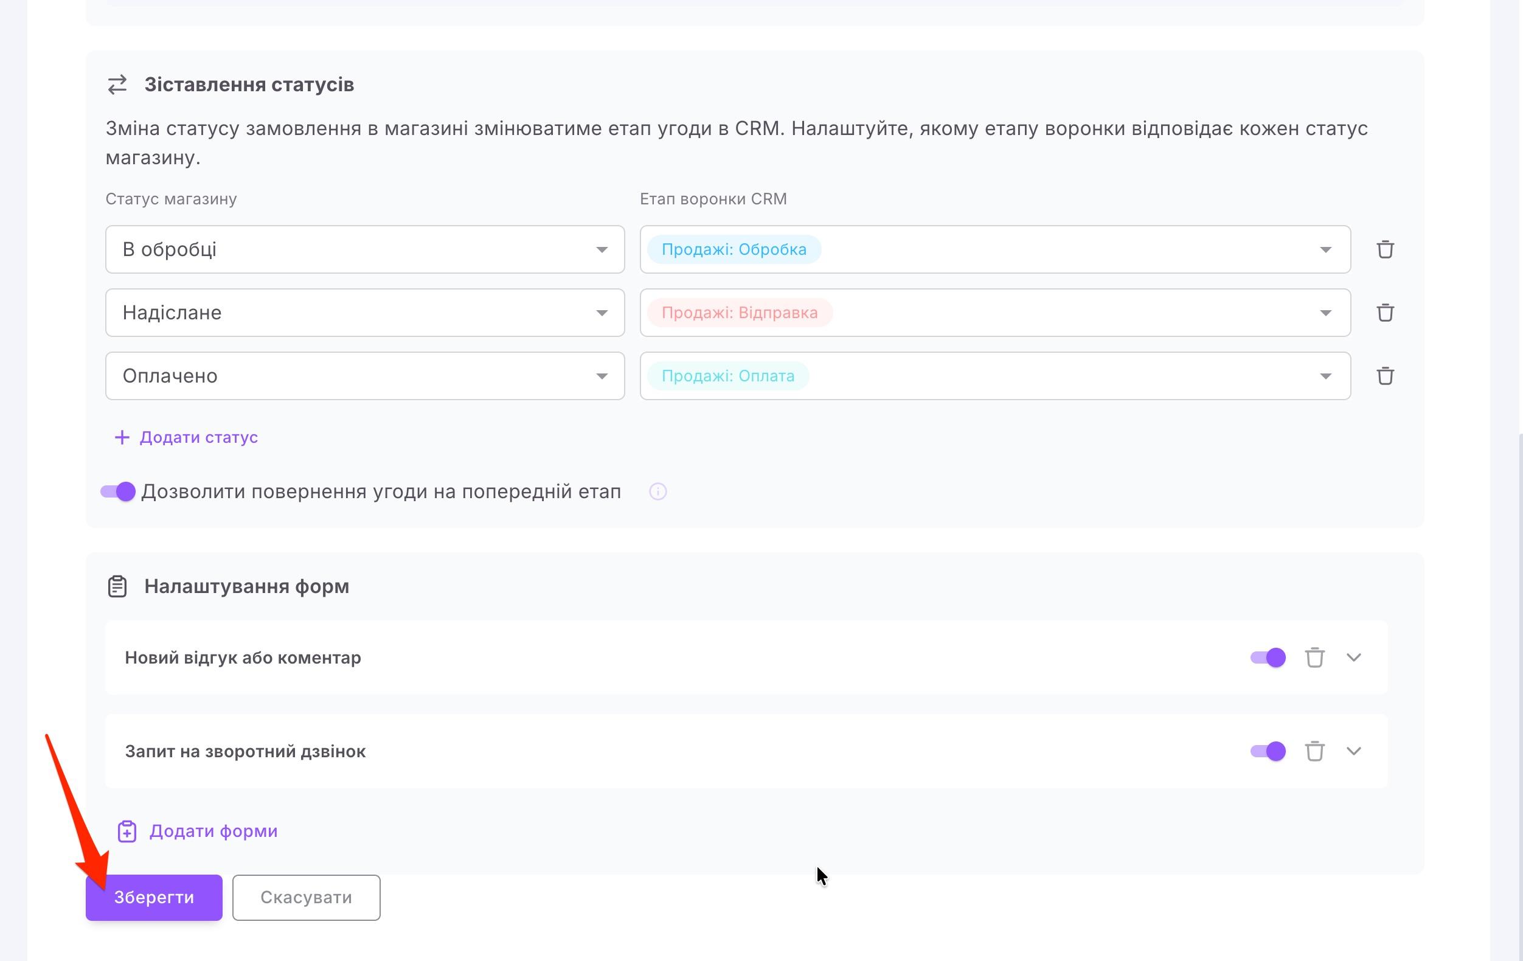
Task: Open the "Продажі: Обробка" CRM stage dropdown
Action: click(x=996, y=249)
